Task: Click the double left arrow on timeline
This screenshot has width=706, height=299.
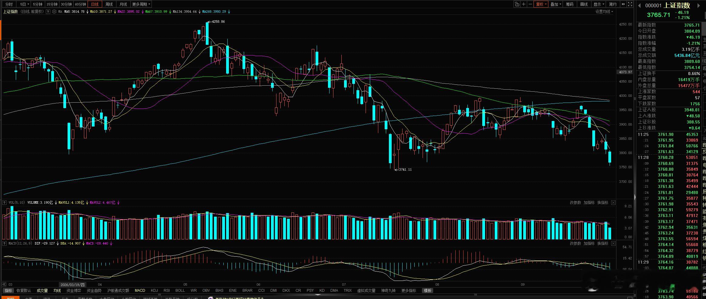Action: pos(4,284)
